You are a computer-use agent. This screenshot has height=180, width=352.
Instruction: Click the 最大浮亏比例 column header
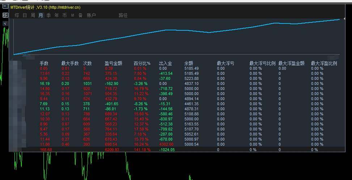(x=262, y=64)
